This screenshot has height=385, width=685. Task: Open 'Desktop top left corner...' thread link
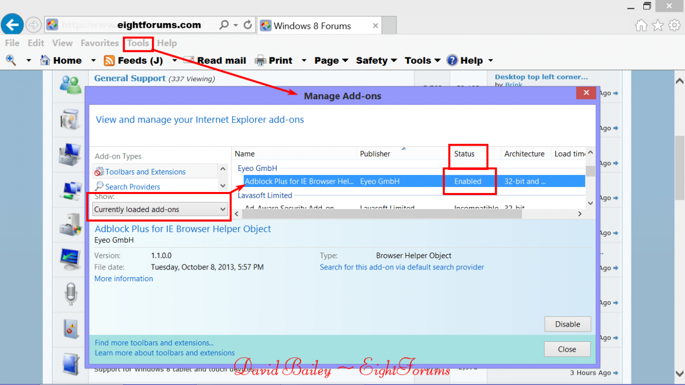(541, 77)
